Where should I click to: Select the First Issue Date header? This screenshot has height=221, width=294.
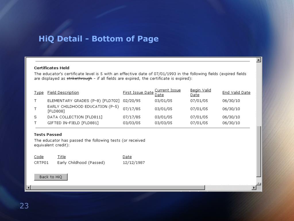pyautogui.click(x=138, y=93)
